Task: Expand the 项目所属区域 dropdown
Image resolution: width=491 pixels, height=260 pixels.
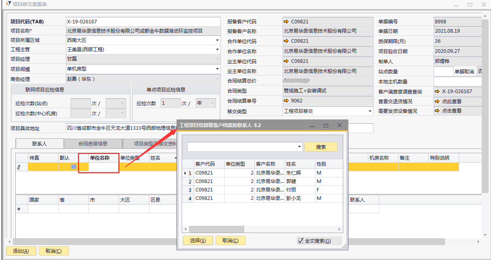Action: pyautogui.click(x=217, y=40)
